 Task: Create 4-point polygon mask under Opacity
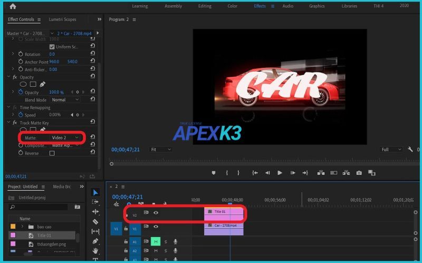pos(33,84)
